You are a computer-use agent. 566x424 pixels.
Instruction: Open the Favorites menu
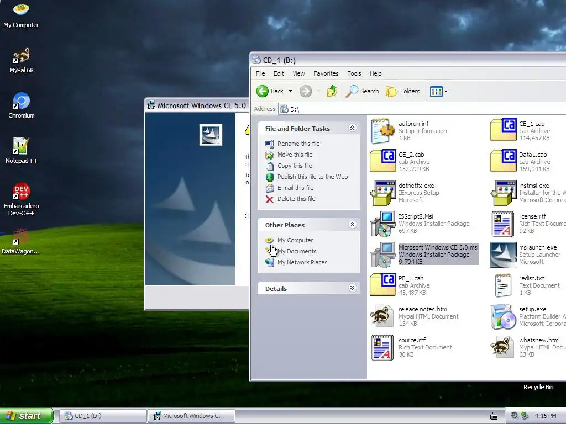coord(326,73)
